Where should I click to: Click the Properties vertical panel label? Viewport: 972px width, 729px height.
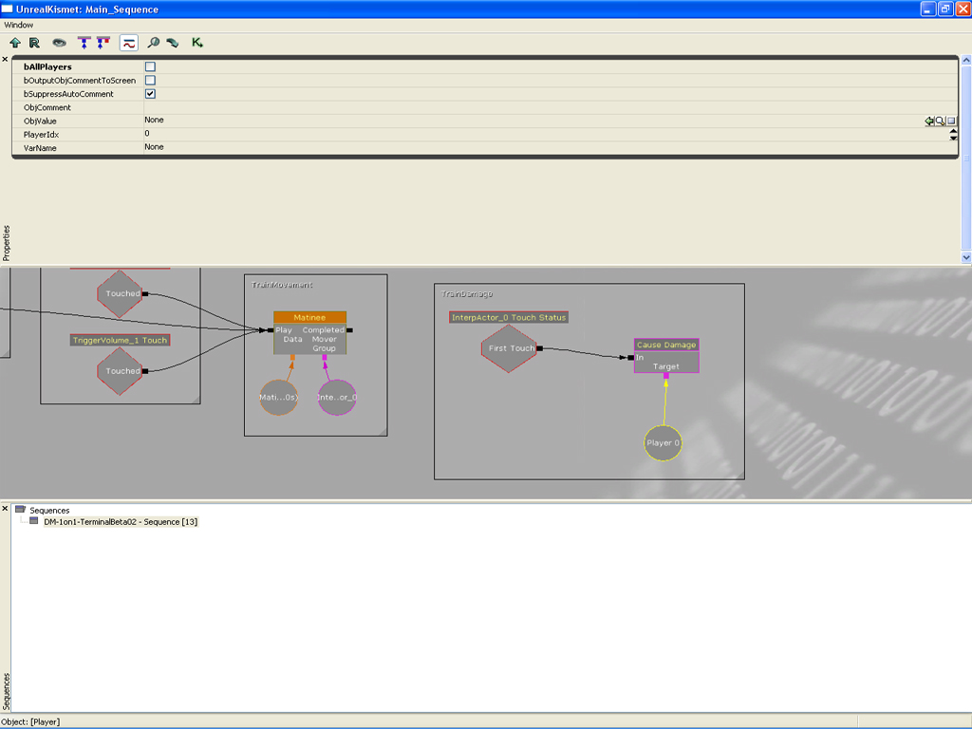[7, 243]
